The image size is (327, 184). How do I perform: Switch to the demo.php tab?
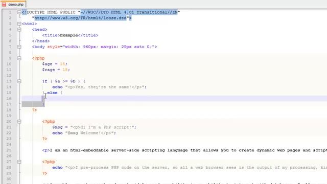[x=13, y=4]
